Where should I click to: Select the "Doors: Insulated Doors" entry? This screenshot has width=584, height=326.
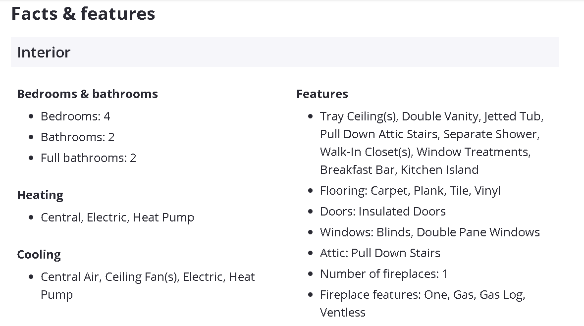coord(382,212)
